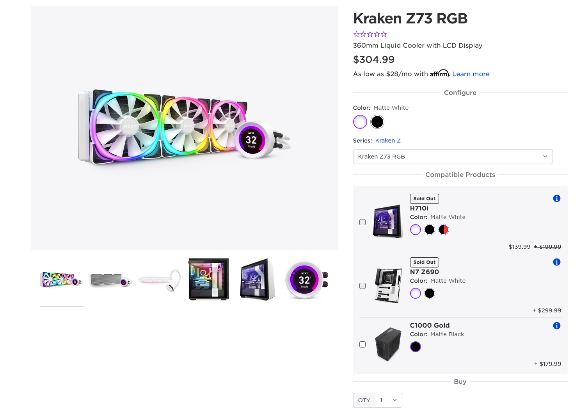Open info icon for N7 Z690 motherboard
This screenshot has height=410, width=581.
coord(557,262)
